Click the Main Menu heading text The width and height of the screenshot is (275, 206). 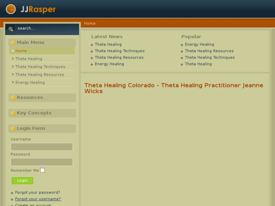[31, 42]
